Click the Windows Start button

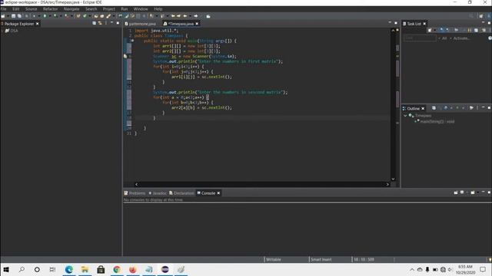tap(6, 269)
